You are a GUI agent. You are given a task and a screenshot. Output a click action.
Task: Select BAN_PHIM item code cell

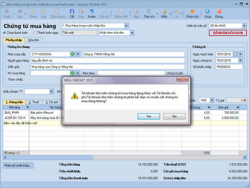tap(16, 113)
